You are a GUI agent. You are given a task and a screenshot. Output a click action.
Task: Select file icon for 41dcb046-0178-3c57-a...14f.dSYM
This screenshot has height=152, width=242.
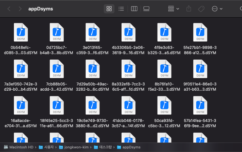pyautogui.click(x=129, y=105)
